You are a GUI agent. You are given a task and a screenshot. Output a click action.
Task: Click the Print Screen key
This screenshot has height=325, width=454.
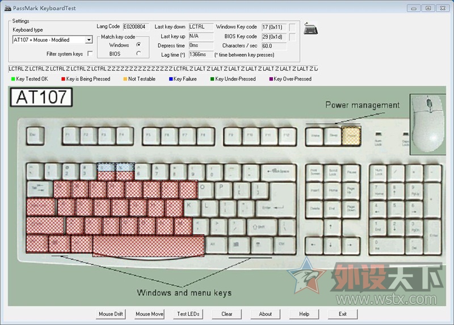[315, 172]
